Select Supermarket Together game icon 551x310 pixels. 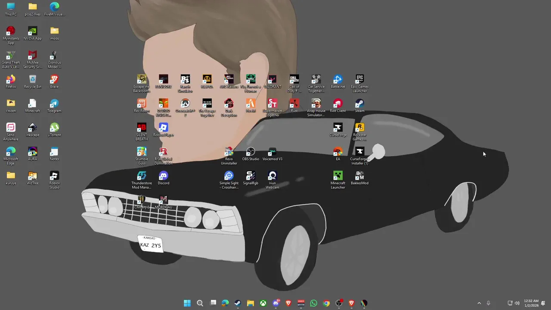[272, 108]
